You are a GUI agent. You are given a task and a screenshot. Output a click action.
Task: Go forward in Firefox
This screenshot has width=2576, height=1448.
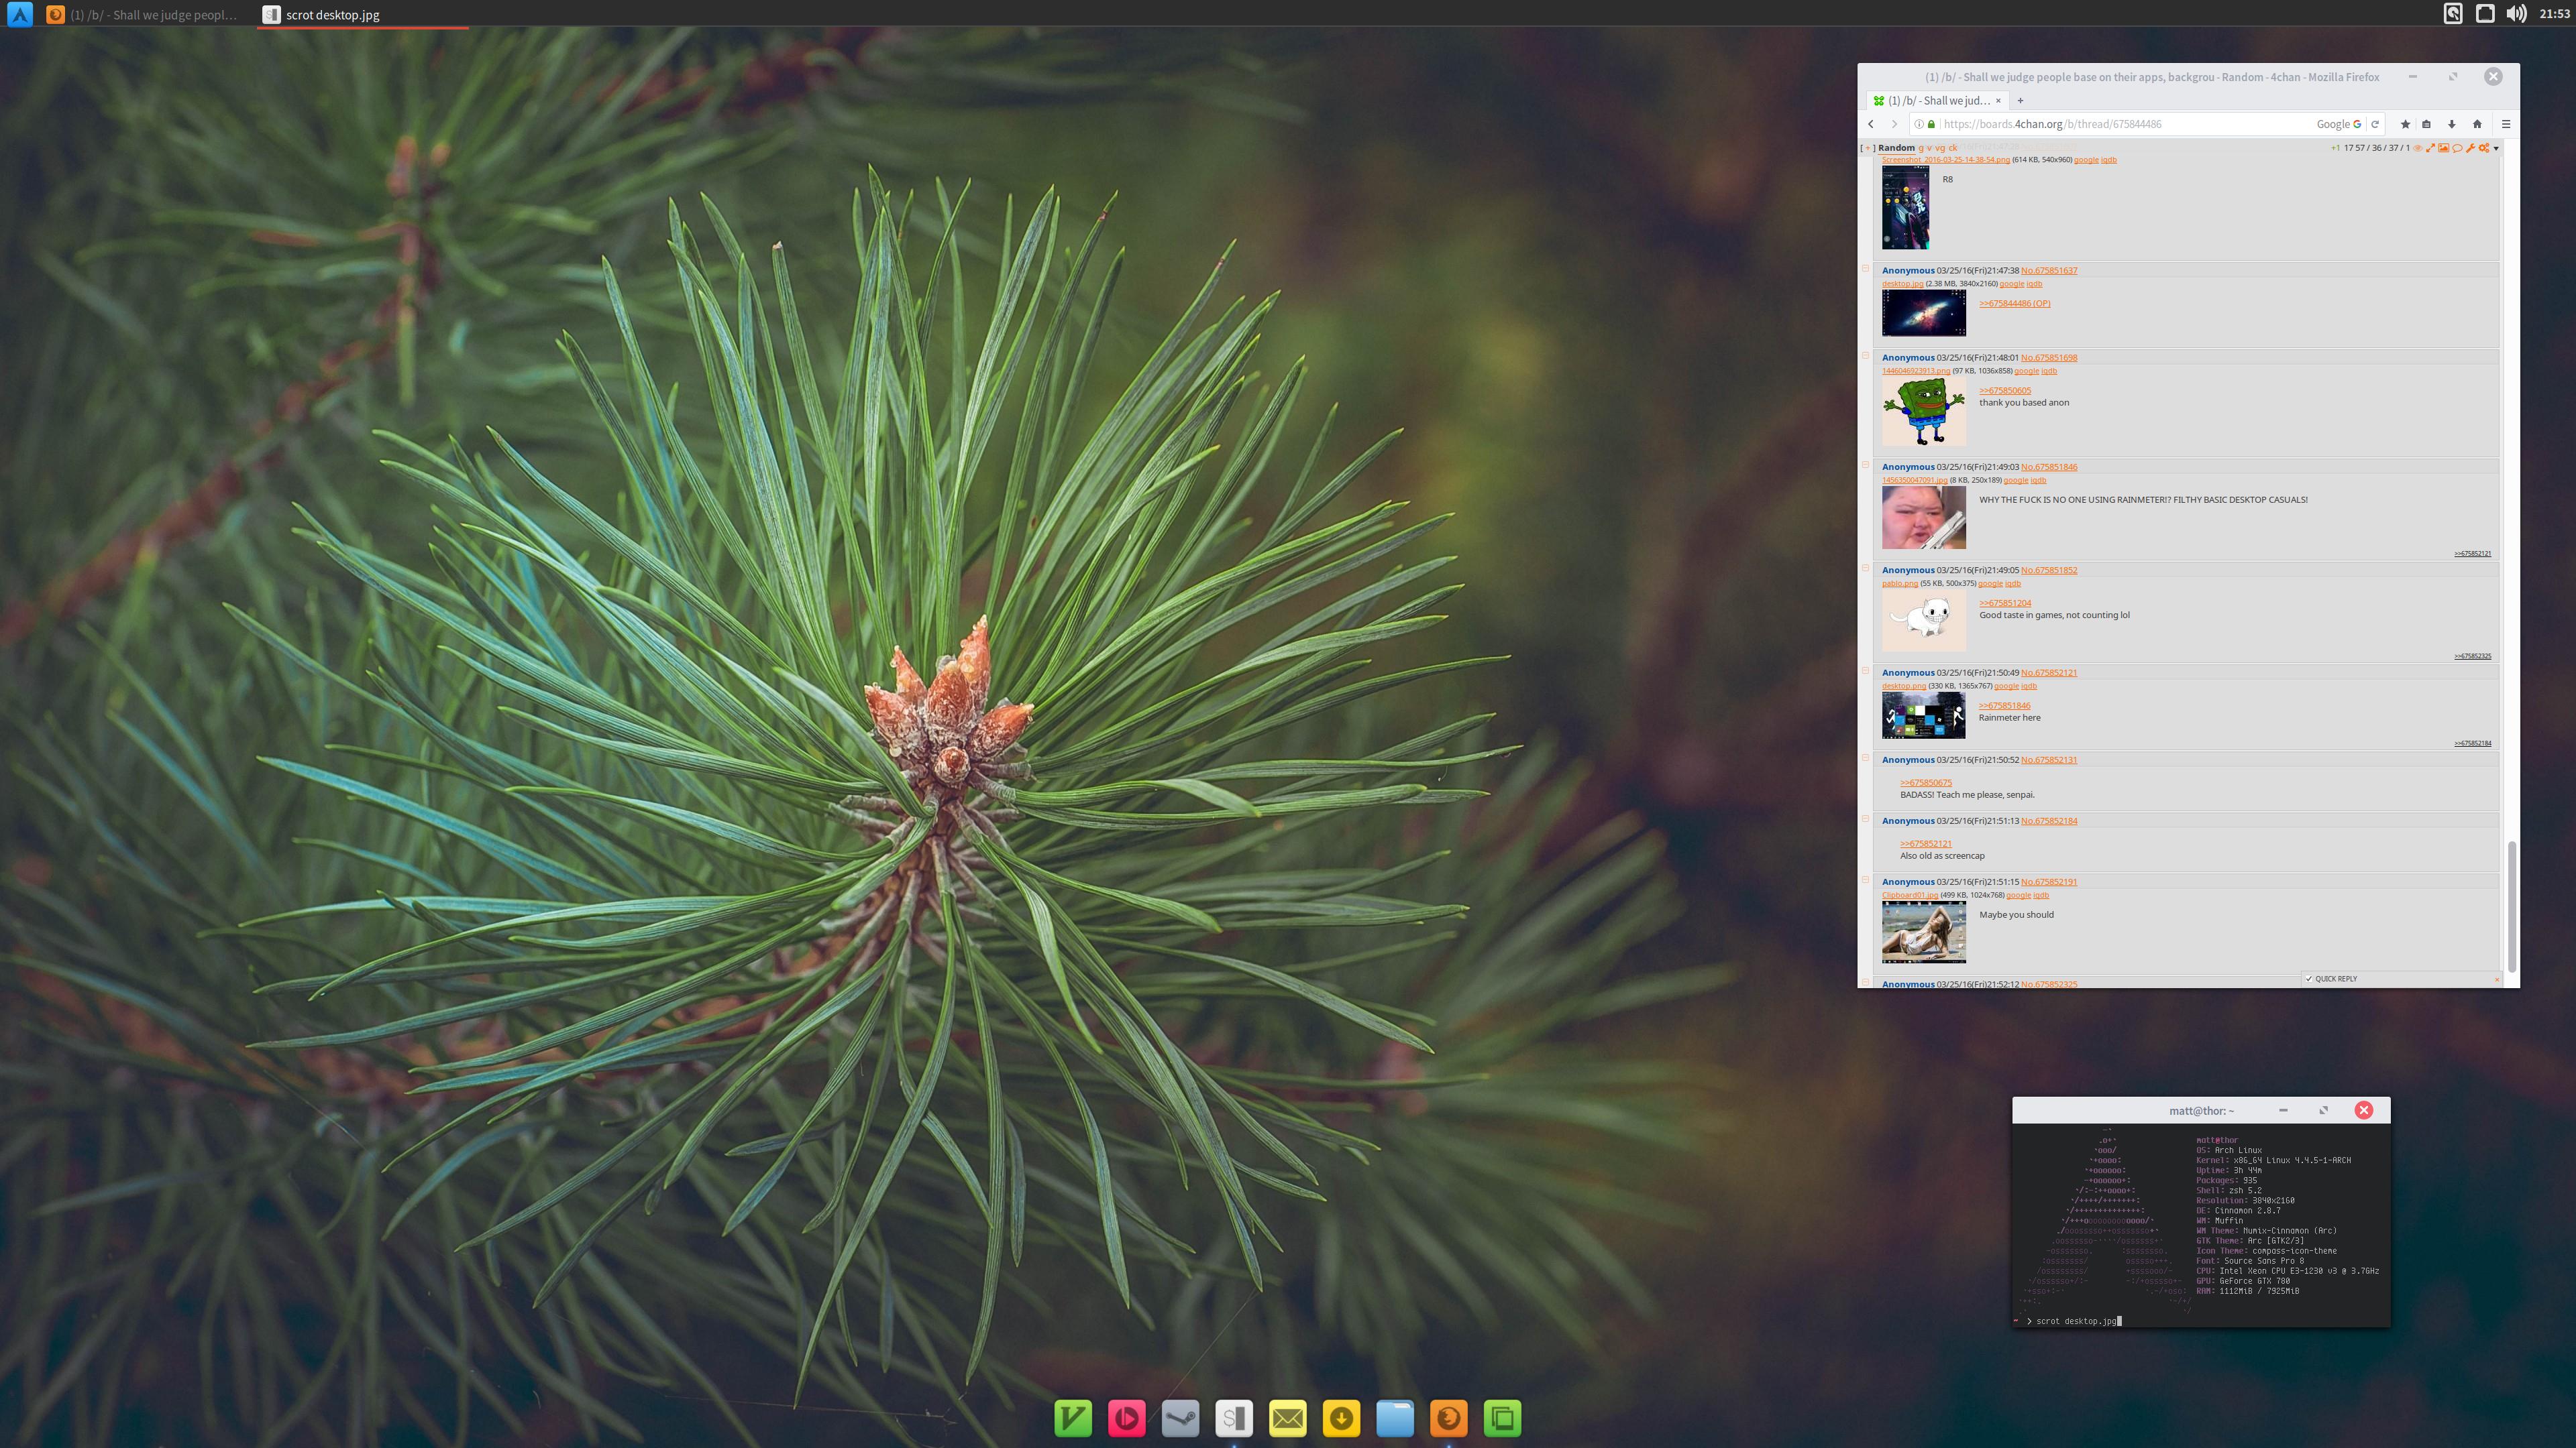1894,124
